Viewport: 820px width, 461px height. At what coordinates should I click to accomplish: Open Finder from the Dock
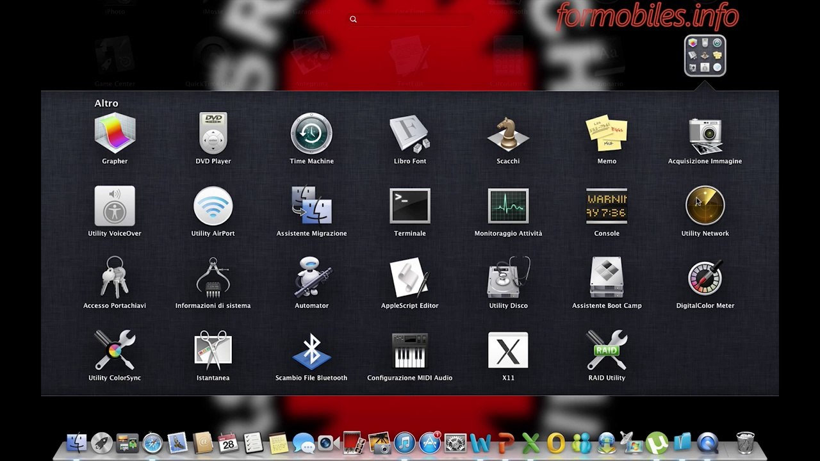click(77, 442)
